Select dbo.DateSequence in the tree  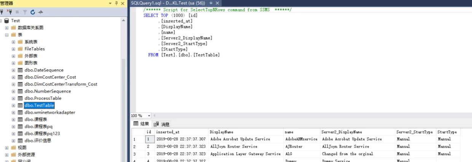pos(44,70)
